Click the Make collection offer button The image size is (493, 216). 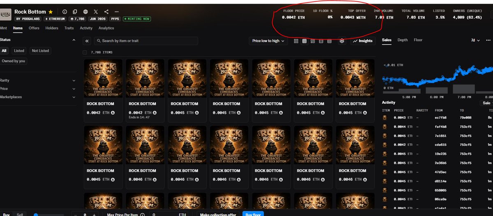point(218,214)
